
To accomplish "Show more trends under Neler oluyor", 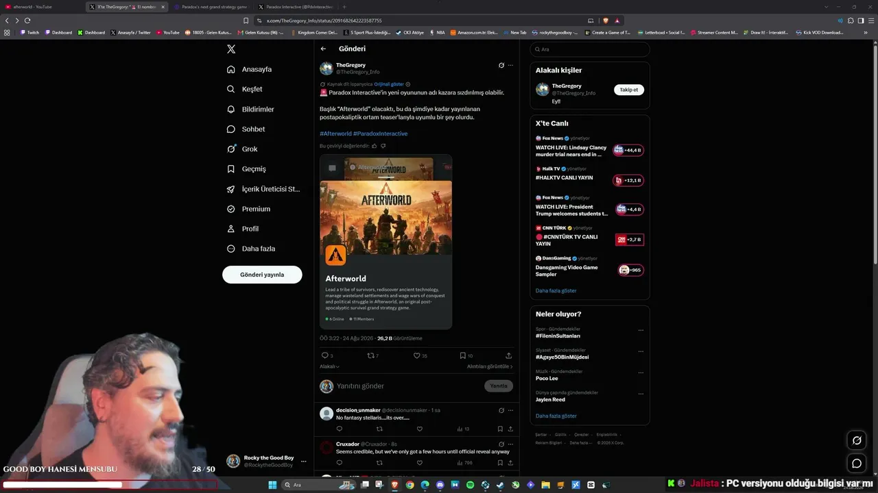I will pyautogui.click(x=556, y=416).
